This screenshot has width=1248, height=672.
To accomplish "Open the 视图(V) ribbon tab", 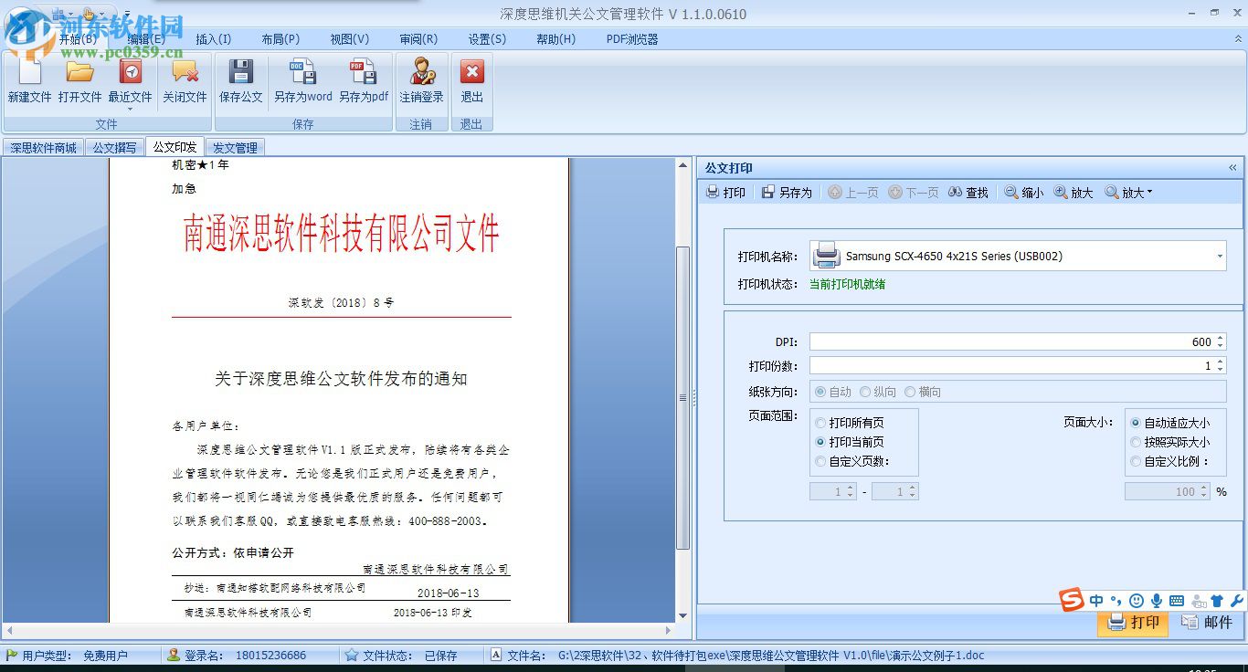I will click(x=350, y=39).
